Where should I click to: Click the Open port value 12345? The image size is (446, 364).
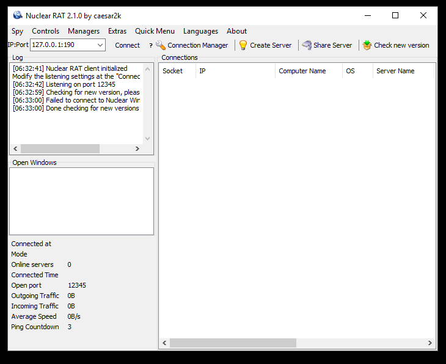77,285
